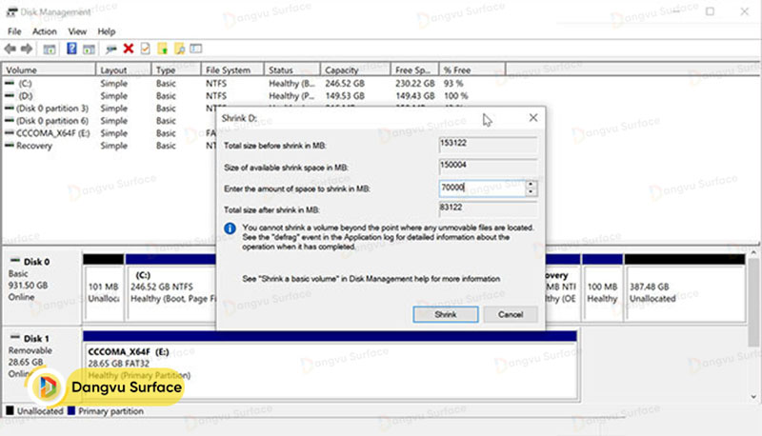Sort by Status column header
The height and width of the screenshot is (436, 762).
point(292,69)
